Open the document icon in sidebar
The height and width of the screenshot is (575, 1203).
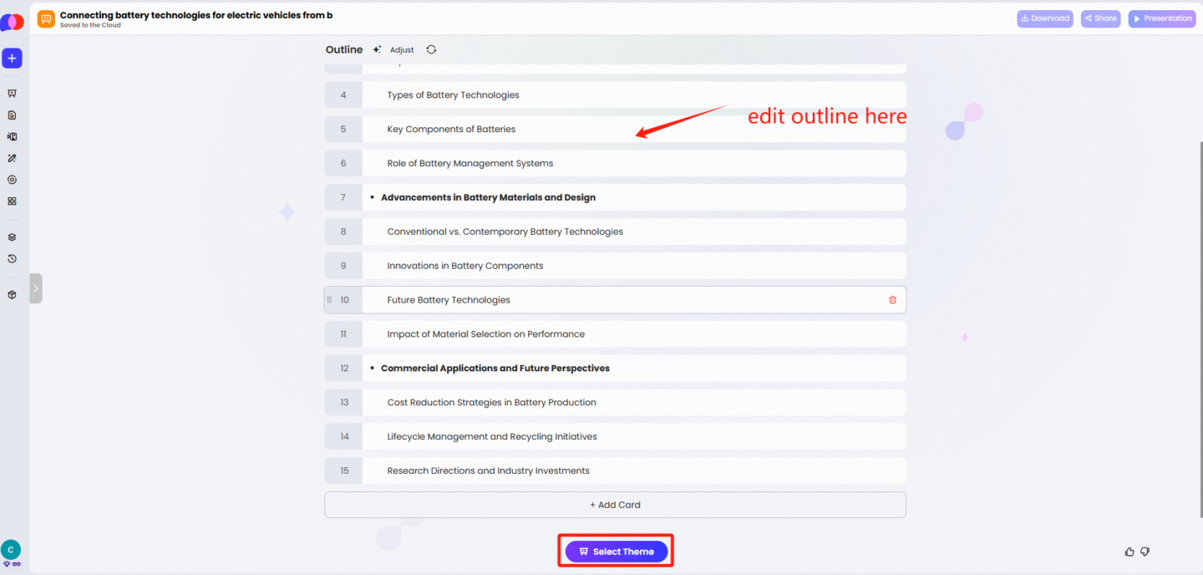point(12,115)
